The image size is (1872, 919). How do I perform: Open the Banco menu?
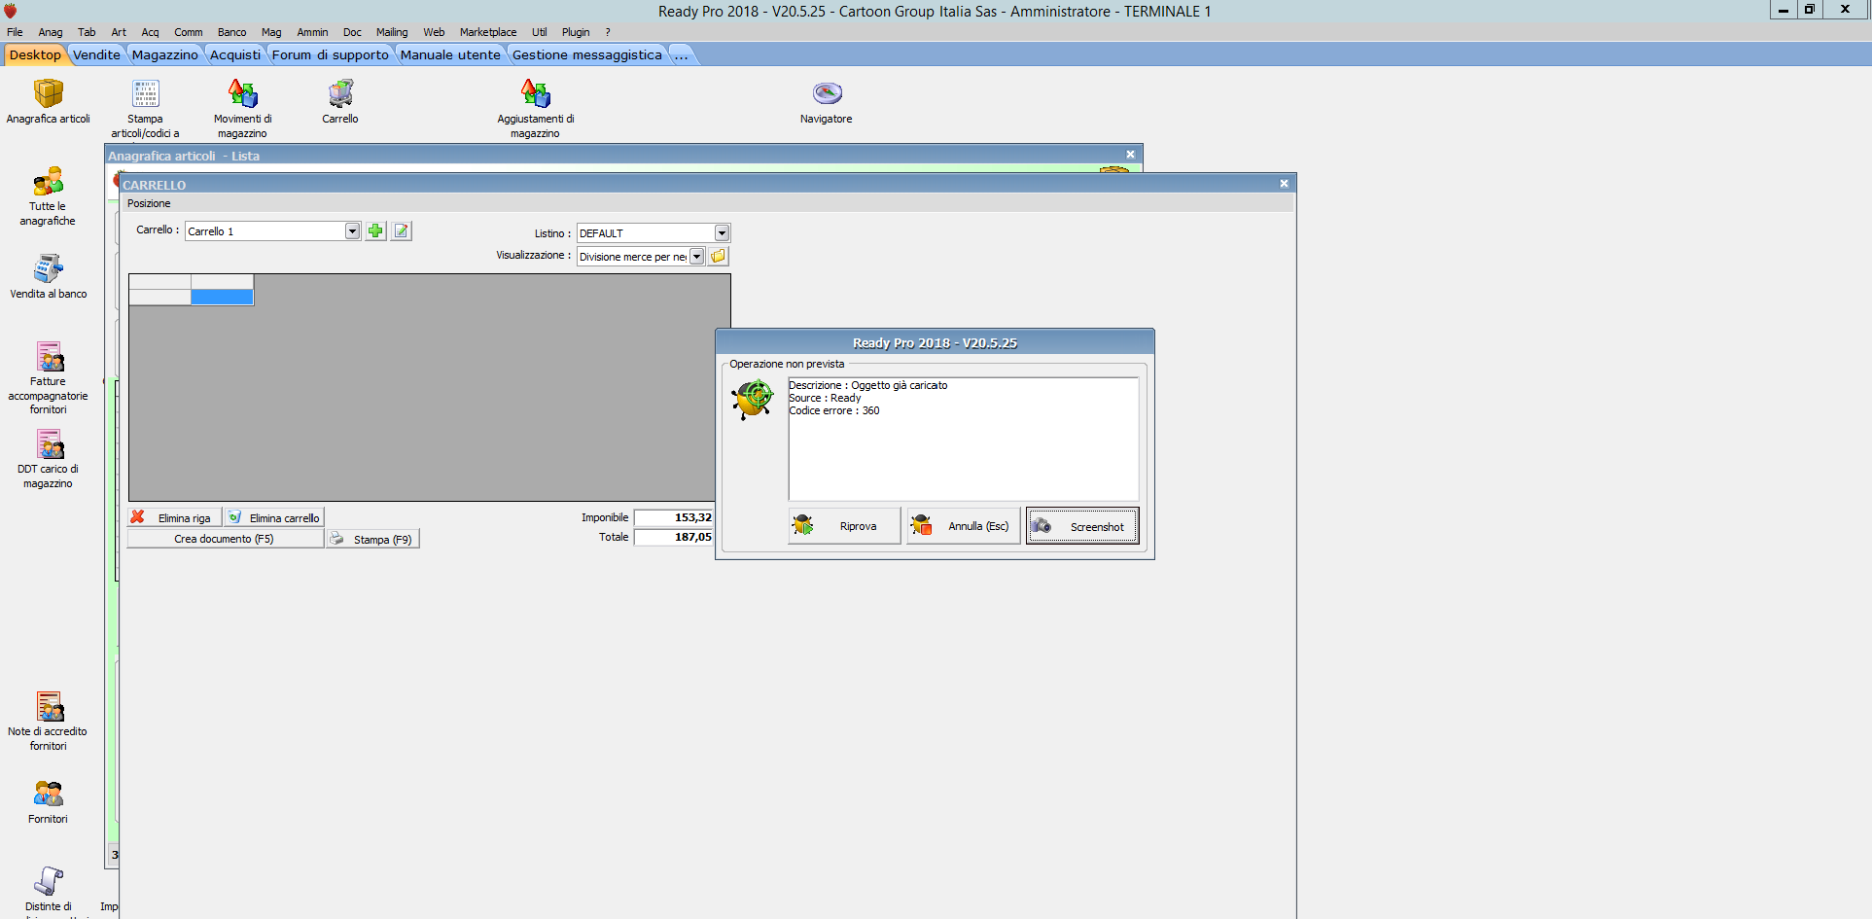(231, 32)
